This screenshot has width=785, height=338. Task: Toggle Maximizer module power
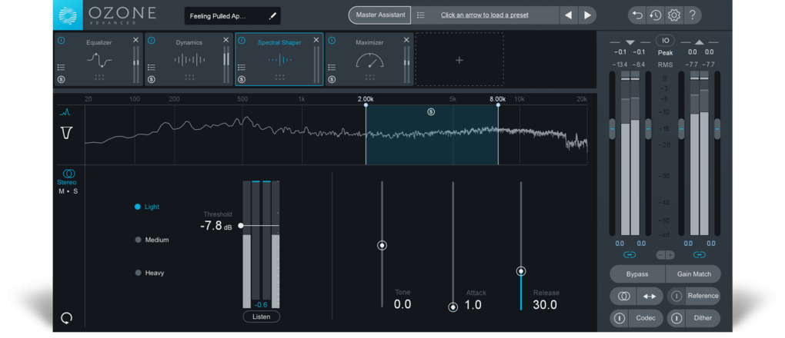coord(332,41)
